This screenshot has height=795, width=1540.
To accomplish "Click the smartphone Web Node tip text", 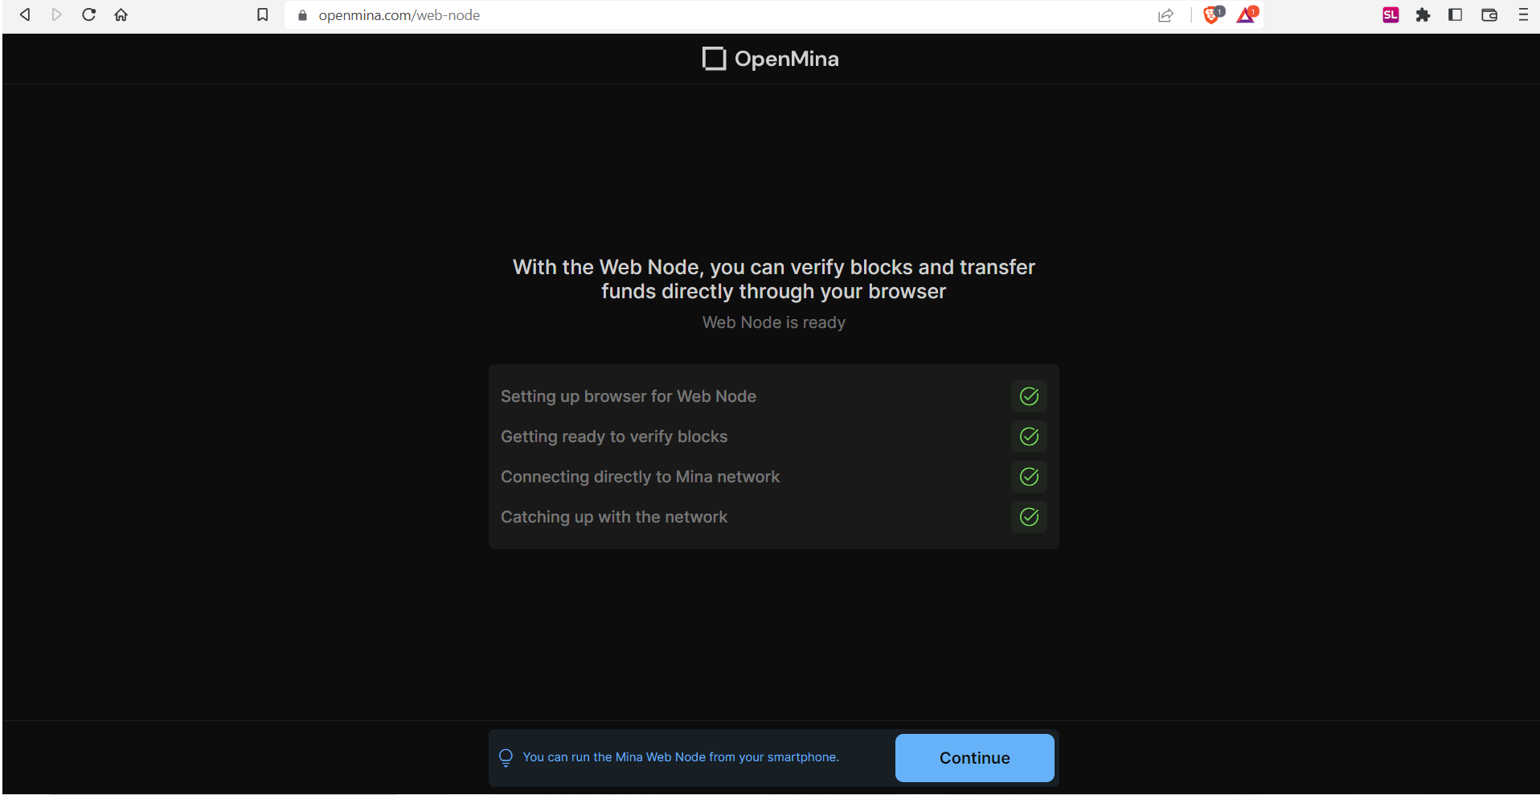I will click(681, 757).
